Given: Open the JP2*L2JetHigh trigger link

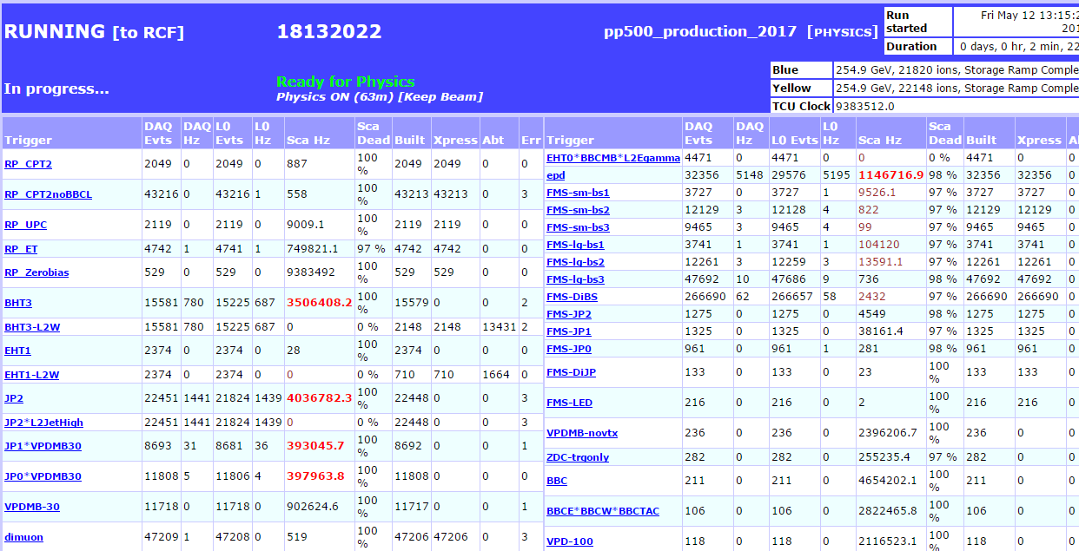Looking at the screenshot, I should pyautogui.click(x=43, y=423).
